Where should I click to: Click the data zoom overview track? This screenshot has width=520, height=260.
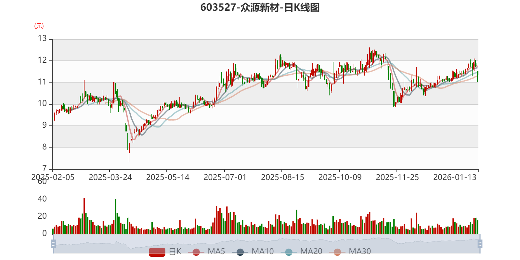tap(266, 244)
